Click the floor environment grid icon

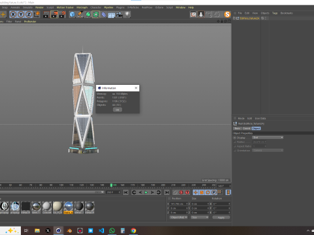111,15
